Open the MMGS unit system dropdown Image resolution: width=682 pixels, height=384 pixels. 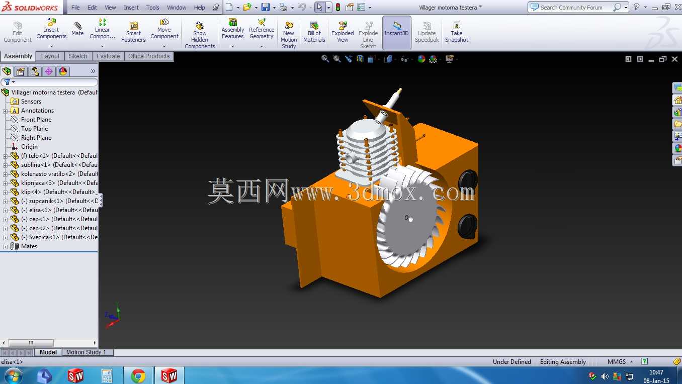[x=620, y=362]
